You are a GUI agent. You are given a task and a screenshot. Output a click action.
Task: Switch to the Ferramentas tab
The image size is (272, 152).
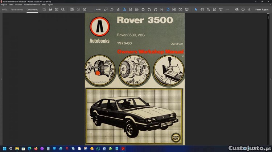(17, 9)
